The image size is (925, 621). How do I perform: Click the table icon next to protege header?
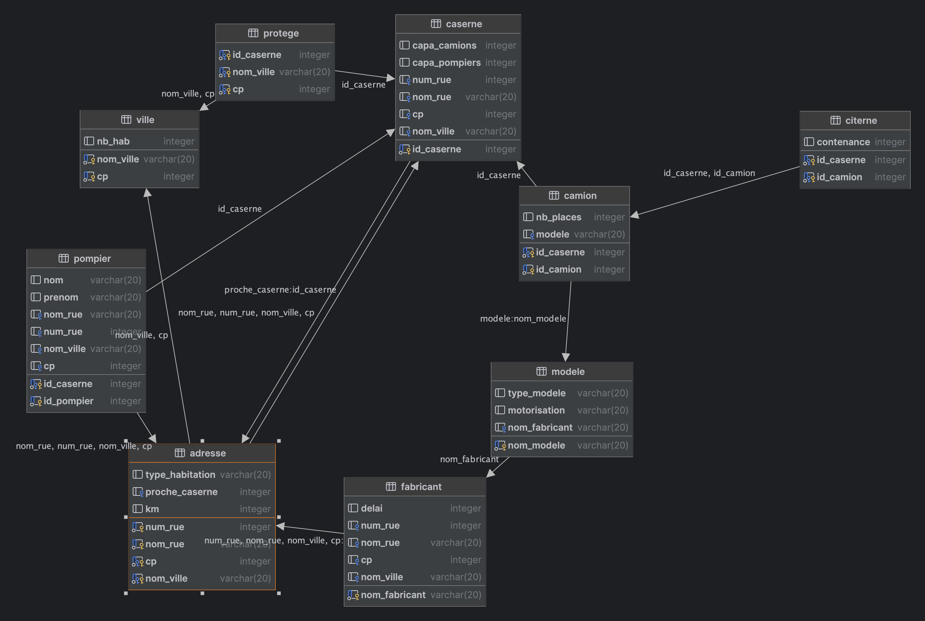click(x=253, y=33)
